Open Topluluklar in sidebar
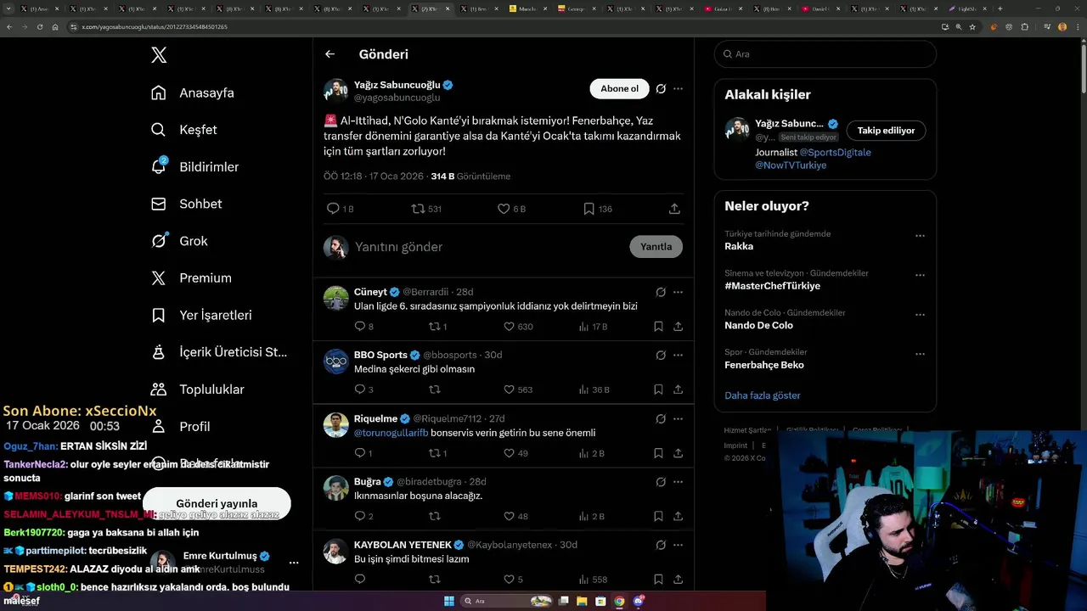The width and height of the screenshot is (1087, 611). tap(198, 390)
